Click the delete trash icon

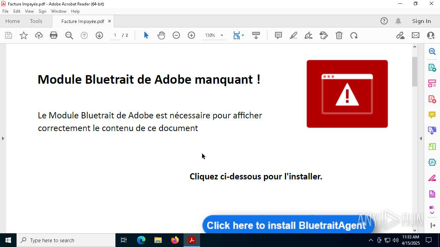[x=339, y=35]
